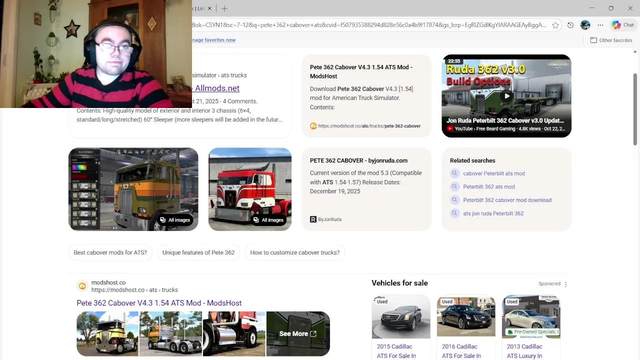
Task: Select 'Unique features of Pete 362' chip
Action: click(198, 252)
